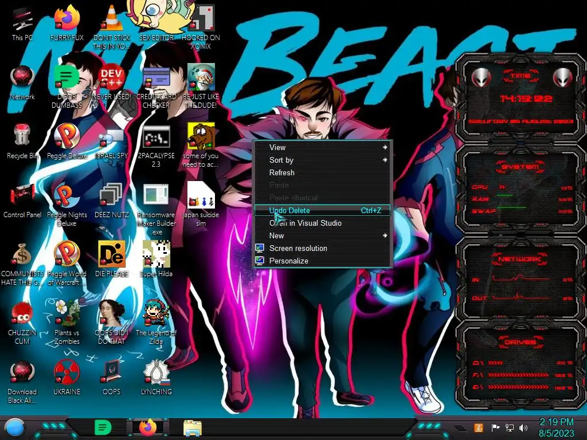Select the OOPS headset shortcut

click(x=112, y=377)
